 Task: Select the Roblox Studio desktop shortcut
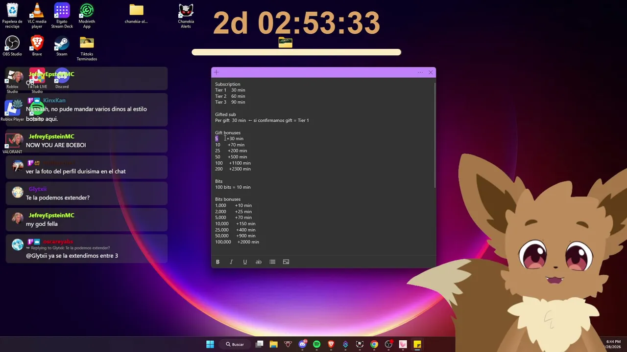(12, 81)
